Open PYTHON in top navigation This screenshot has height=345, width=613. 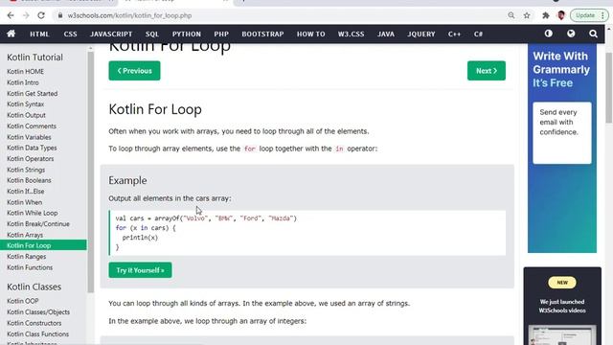[x=187, y=34]
